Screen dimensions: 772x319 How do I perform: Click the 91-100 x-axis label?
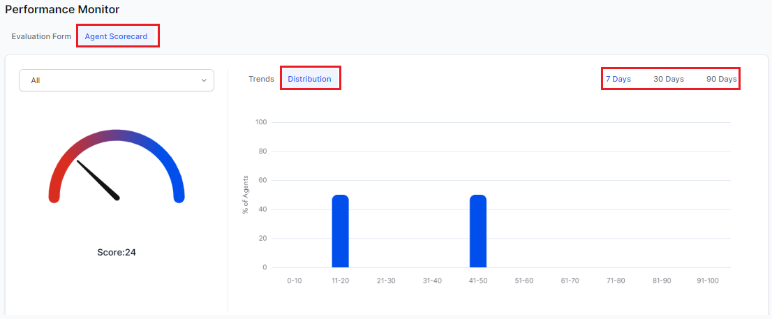tap(707, 281)
